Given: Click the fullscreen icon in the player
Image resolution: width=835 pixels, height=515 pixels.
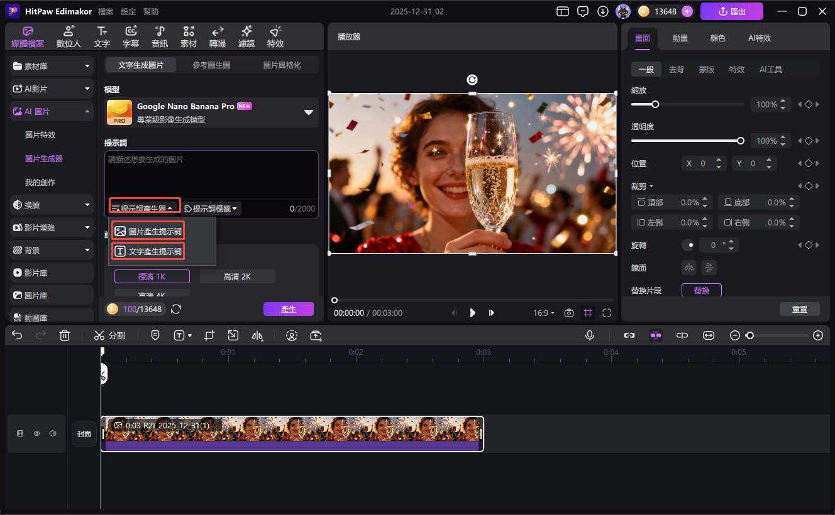Looking at the screenshot, I should click(x=606, y=313).
